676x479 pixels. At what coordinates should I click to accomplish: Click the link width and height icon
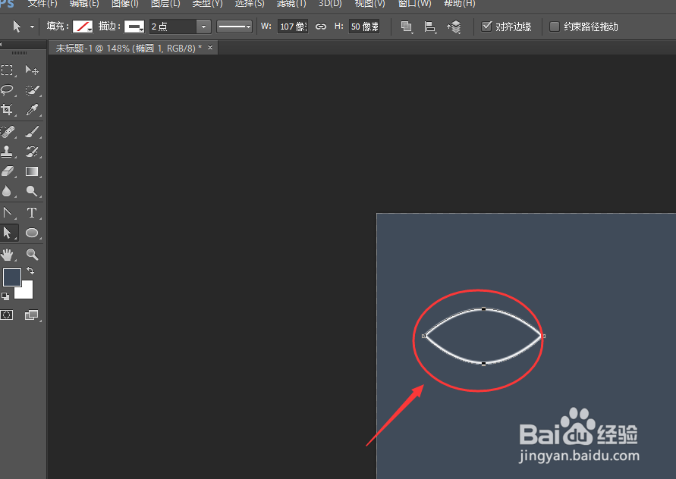pos(321,27)
